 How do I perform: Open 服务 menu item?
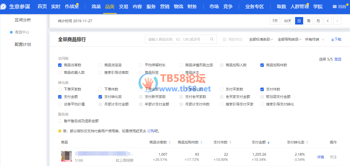pos(151,7)
